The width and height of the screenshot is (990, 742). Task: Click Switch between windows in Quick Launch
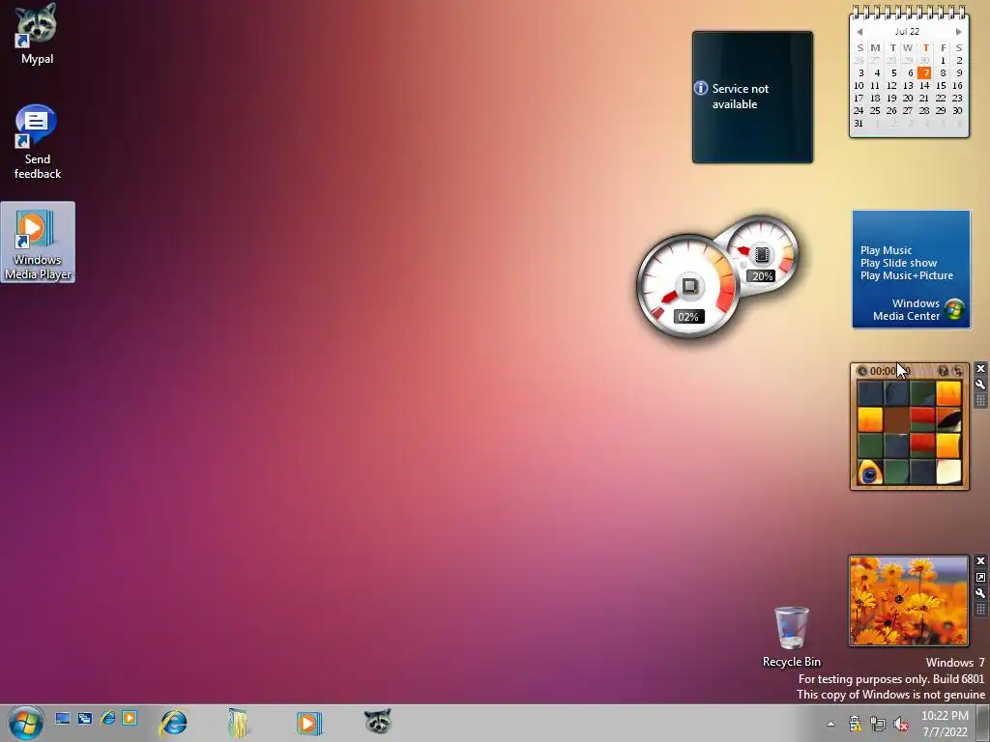pyautogui.click(x=85, y=719)
